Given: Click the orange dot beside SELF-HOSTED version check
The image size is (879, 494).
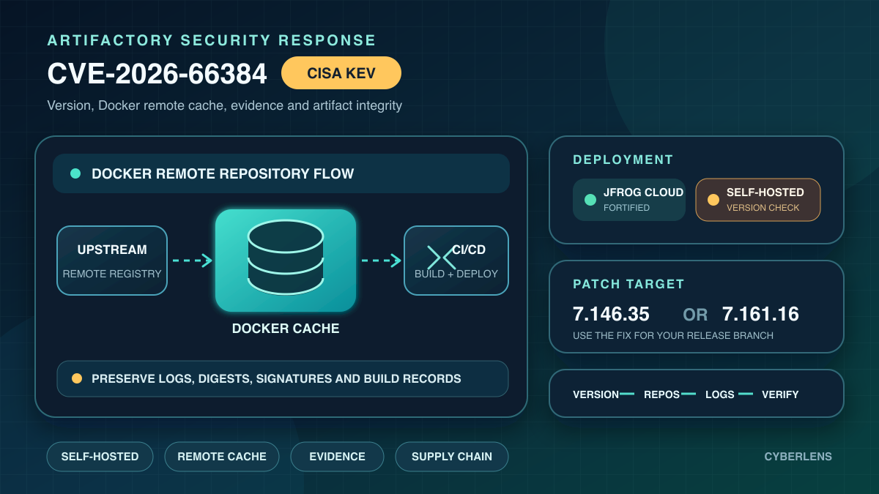Looking at the screenshot, I should pyautogui.click(x=713, y=200).
